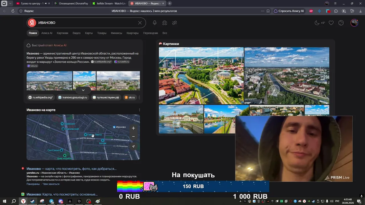The height and width of the screenshot is (205, 365).
Task: Click the hexagon services icon by the avatar
Action: [341, 23]
